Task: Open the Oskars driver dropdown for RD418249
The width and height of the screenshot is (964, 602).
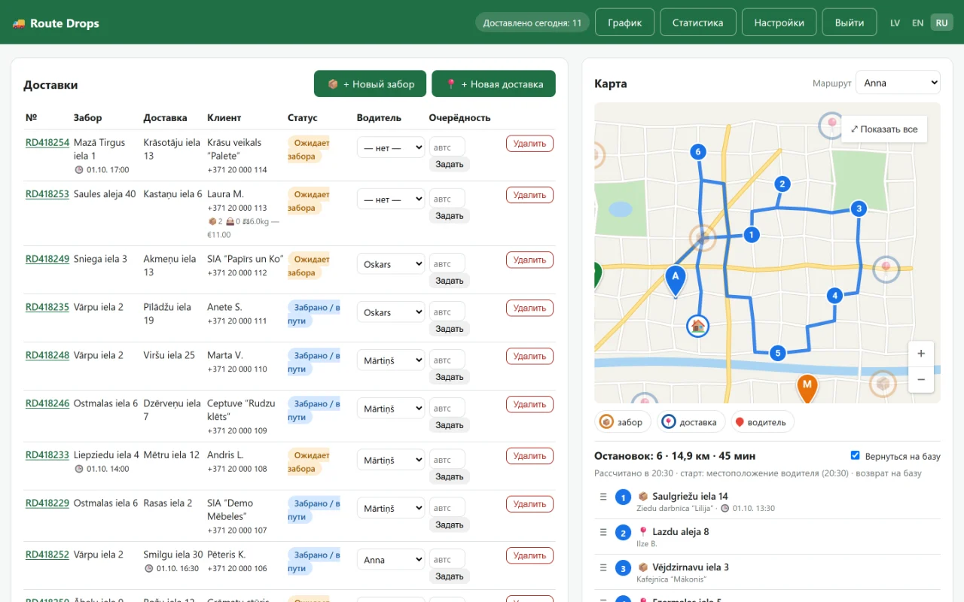Action: 391,264
